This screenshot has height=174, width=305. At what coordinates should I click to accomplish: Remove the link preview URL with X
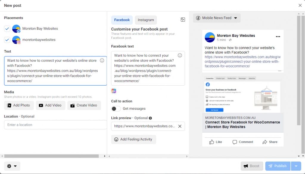coord(180,126)
